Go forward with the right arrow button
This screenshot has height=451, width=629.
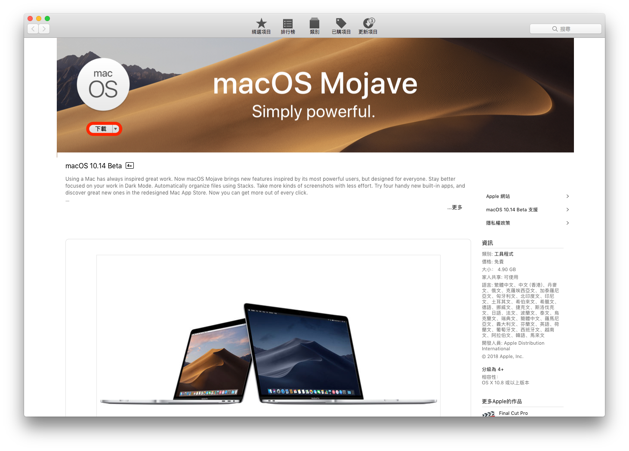click(x=44, y=29)
